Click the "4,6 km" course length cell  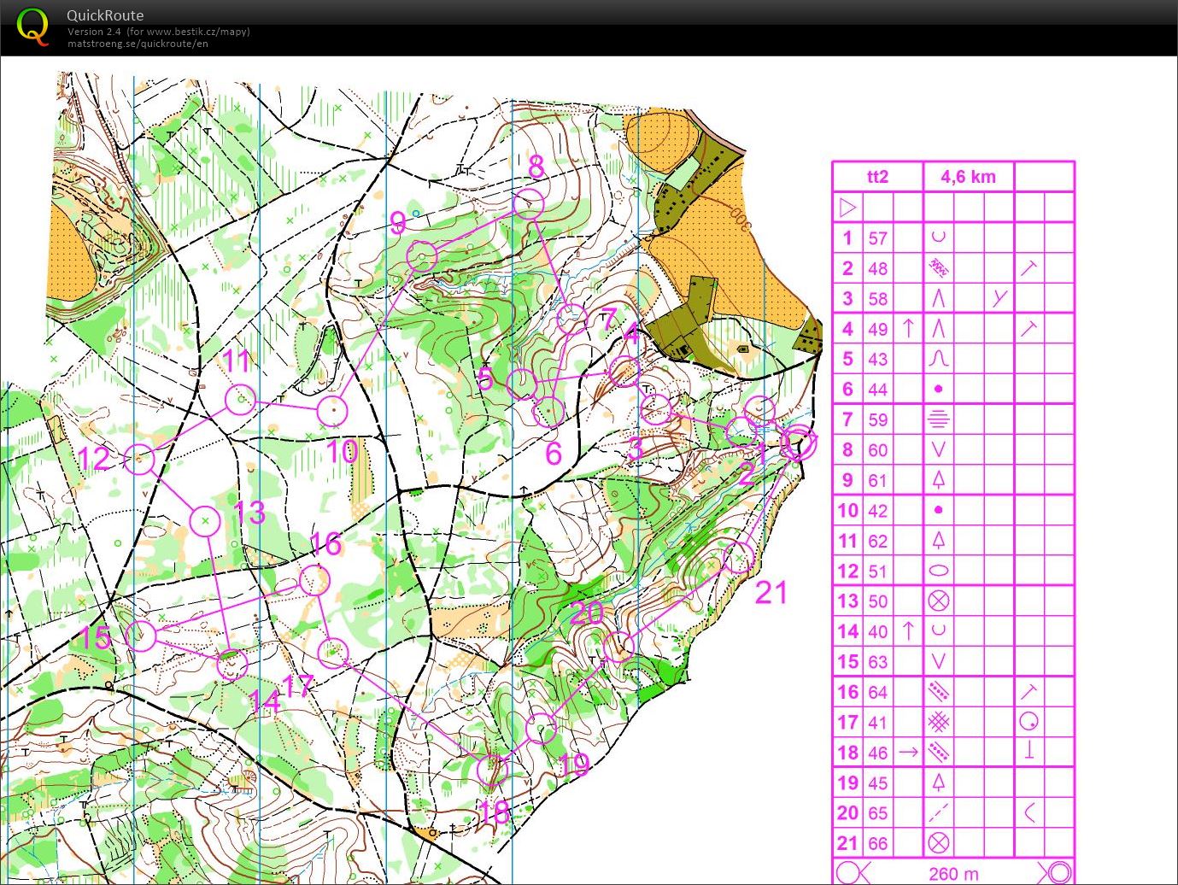[x=968, y=177]
